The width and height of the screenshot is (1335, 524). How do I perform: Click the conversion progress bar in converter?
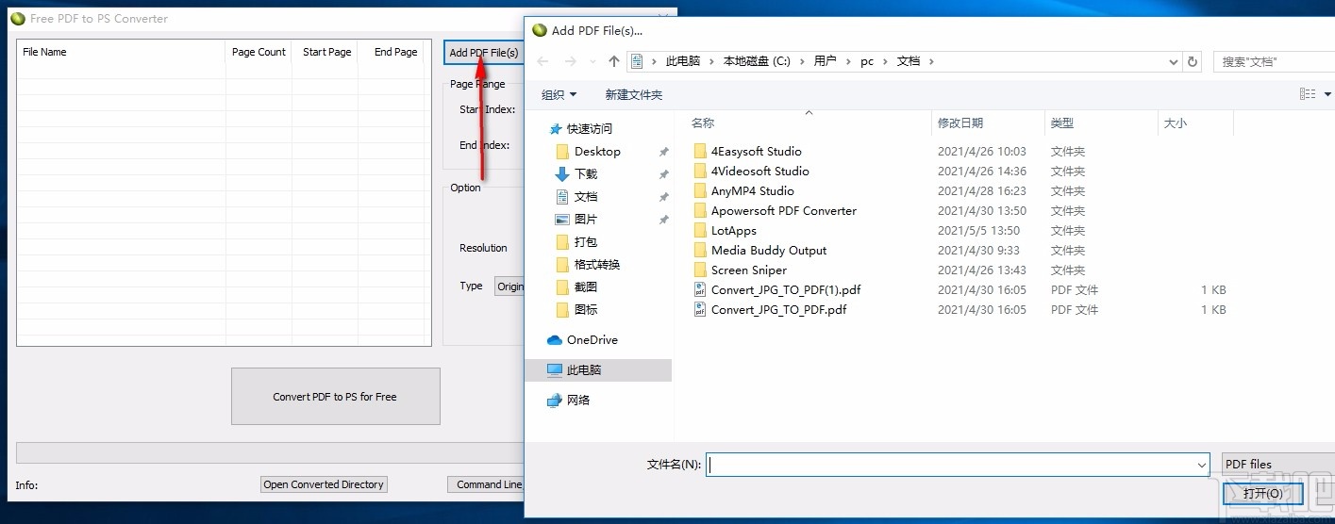(x=270, y=452)
